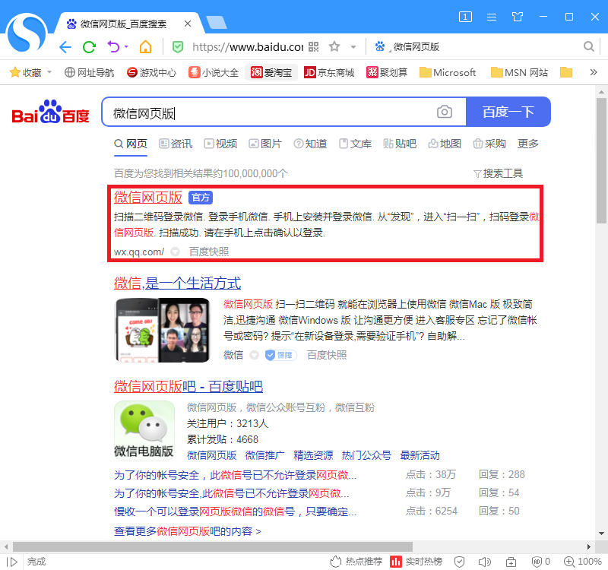Click the 微信电脑版 thumbnail image
Screen dimensions: 608x570
click(144, 429)
